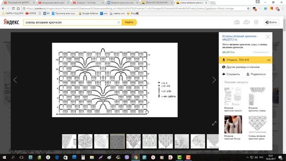The height and width of the screenshot is (161, 286).
Task: Switch to the Analytics - YouTube tab
Action: coord(88,3)
